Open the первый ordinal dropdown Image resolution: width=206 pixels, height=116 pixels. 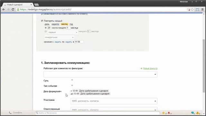click(63, 32)
